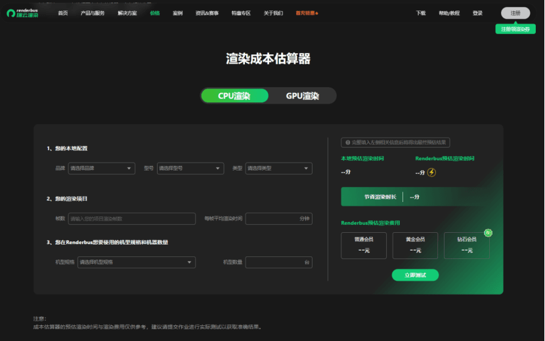Switch to GPU渲染 mode
Image resolution: width=545 pixels, height=341 pixels.
303,96
